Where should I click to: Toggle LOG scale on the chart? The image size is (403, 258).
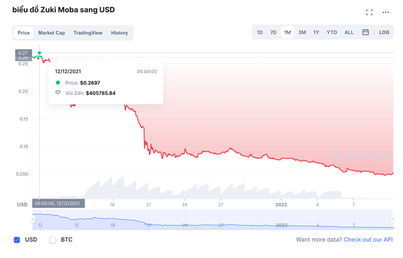pyautogui.click(x=384, y=32)
